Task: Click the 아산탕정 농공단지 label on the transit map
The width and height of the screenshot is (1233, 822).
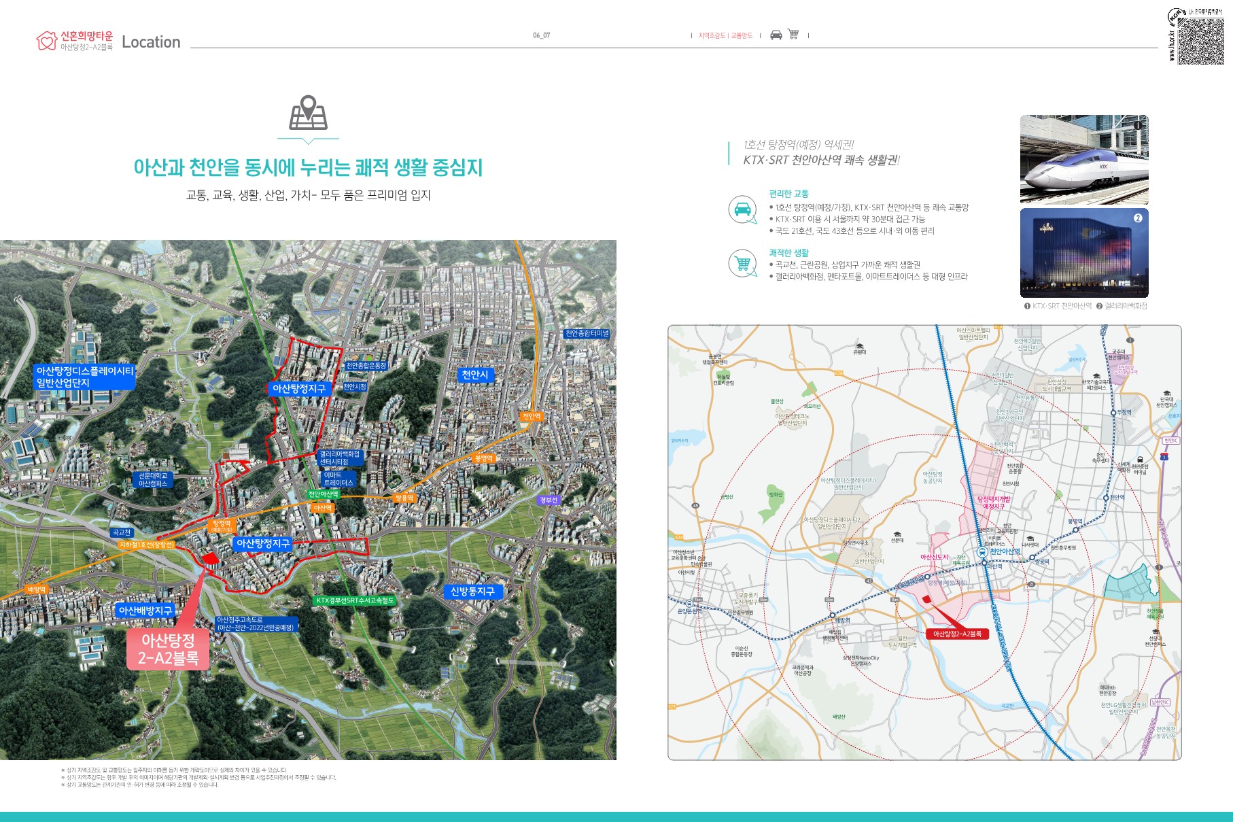Action: click(933, 477)
